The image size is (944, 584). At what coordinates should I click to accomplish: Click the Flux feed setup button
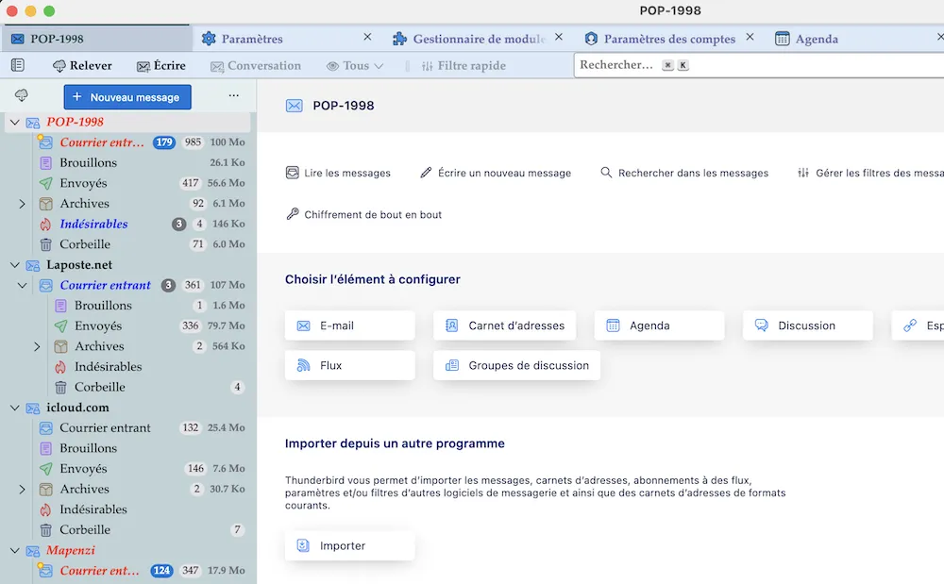[350, 365]
